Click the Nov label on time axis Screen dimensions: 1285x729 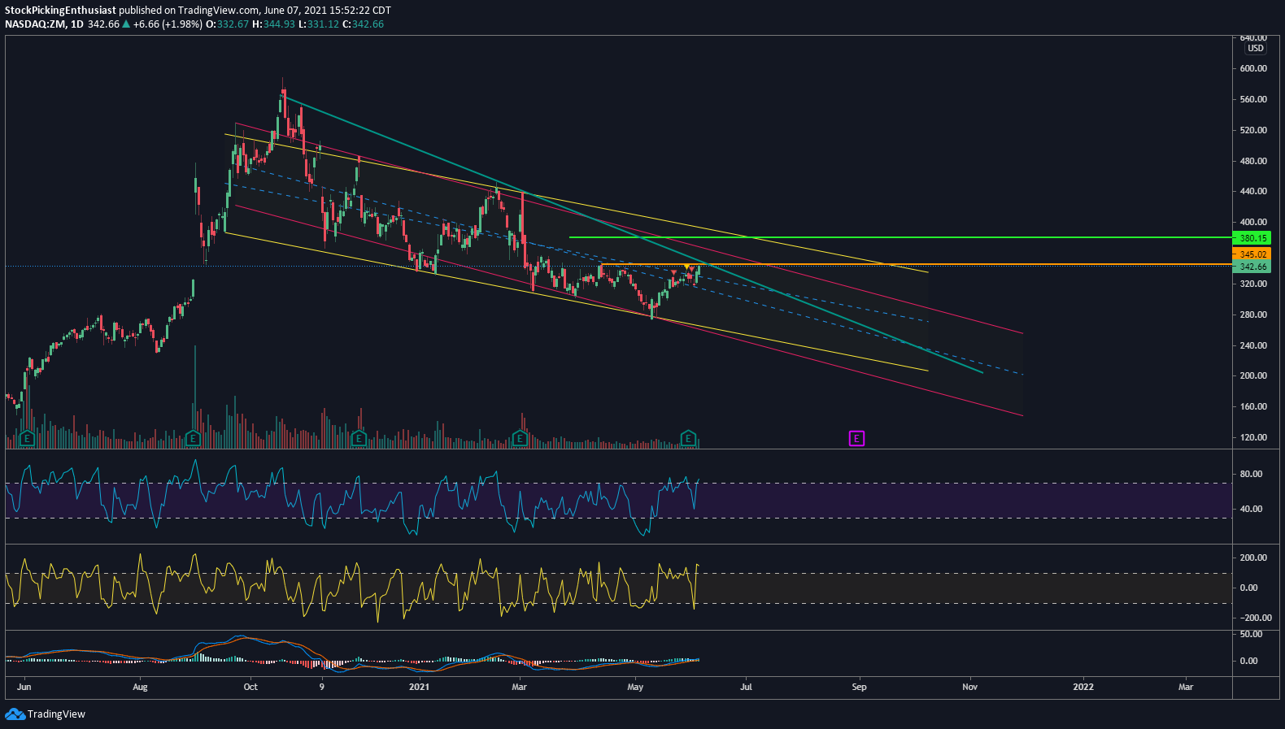(x=969, y=687)
